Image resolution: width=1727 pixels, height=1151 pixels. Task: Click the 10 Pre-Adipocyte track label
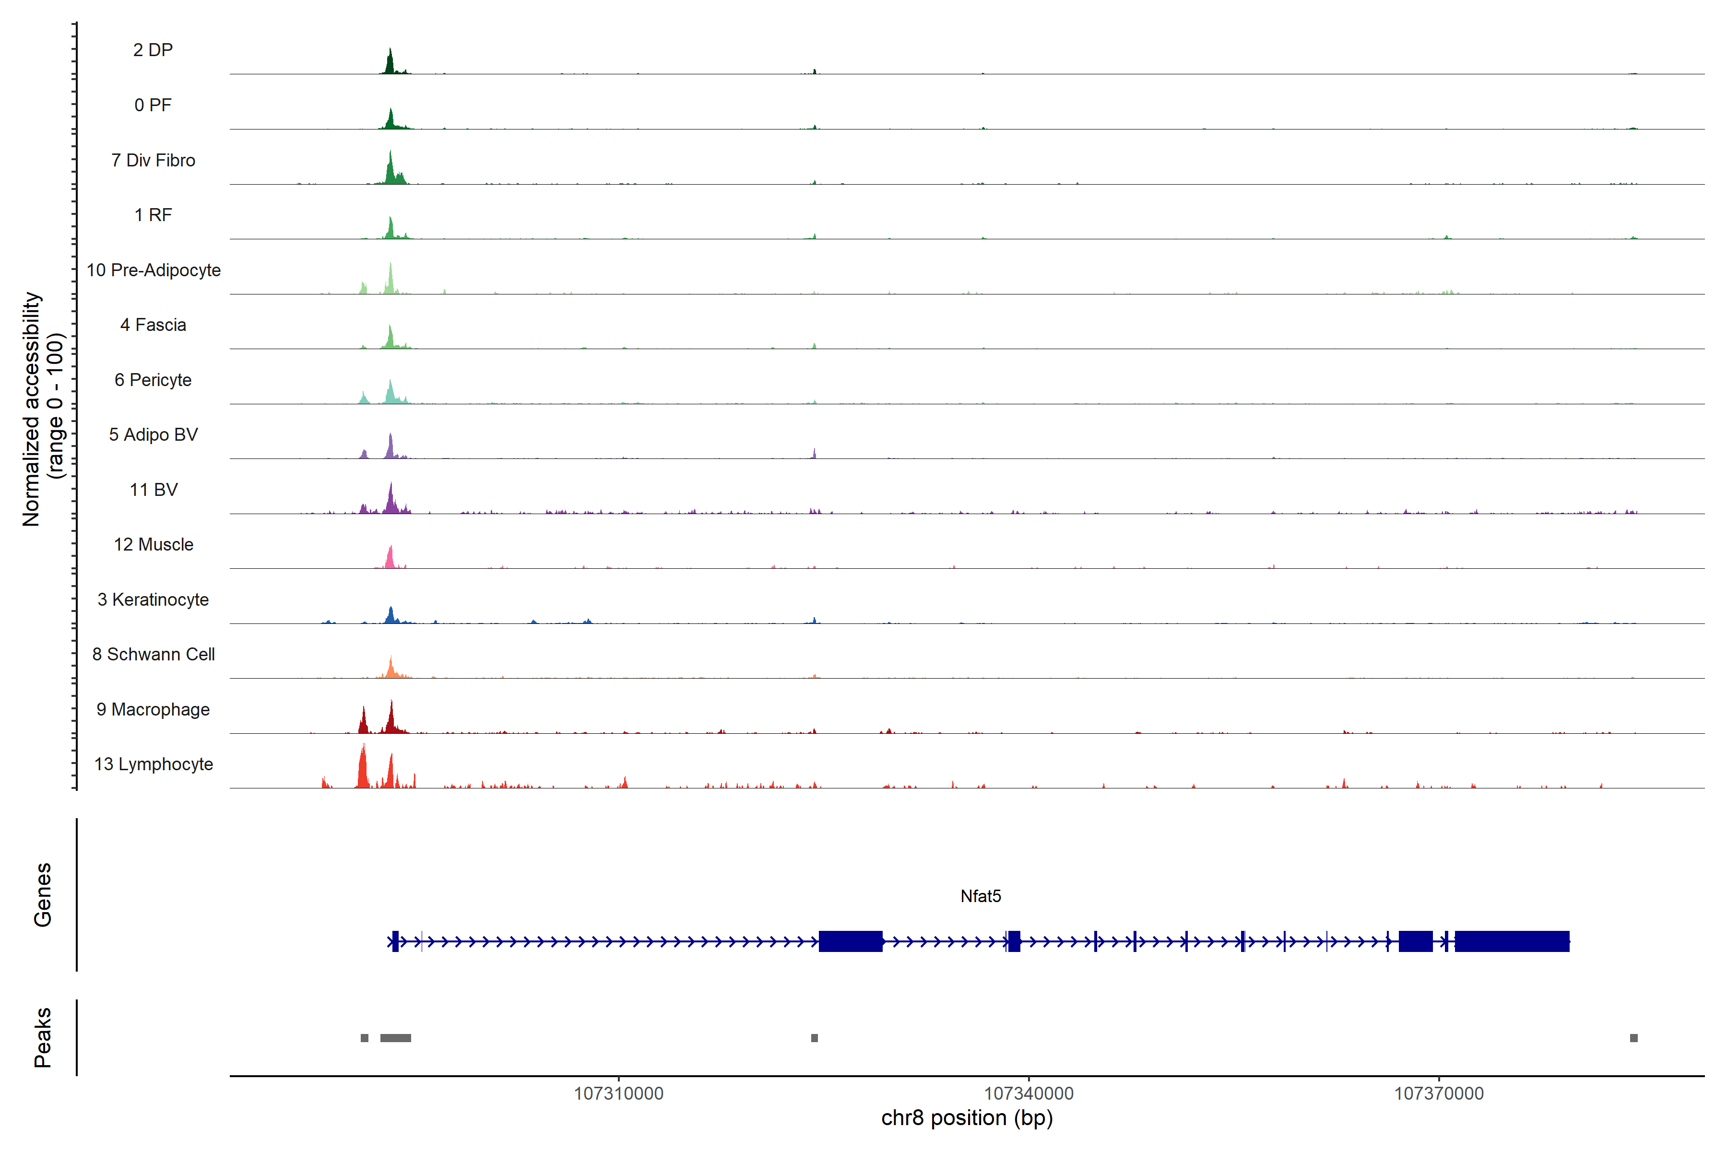coord(154,270)
